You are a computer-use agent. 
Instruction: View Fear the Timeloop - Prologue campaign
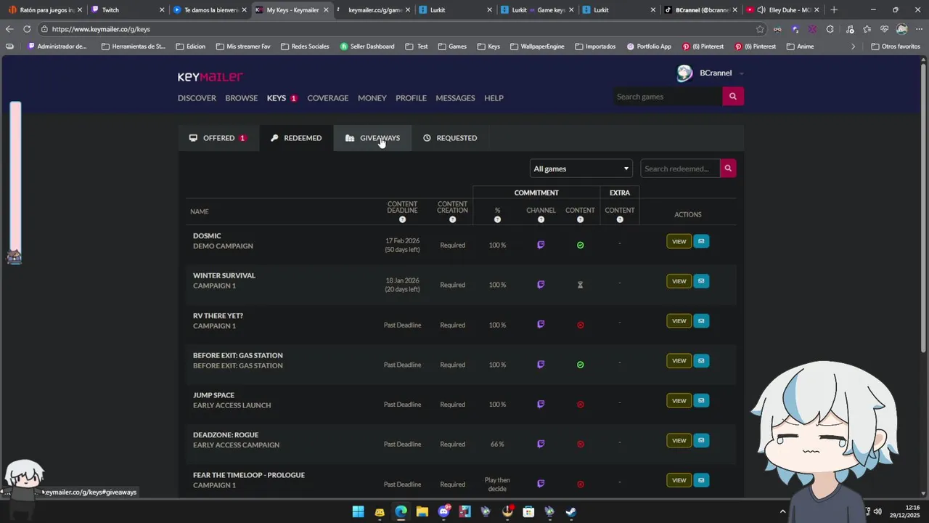coord(679,480)
